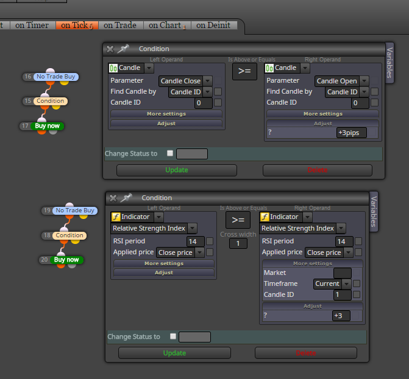
Task: Switch to the on Timer tab
Action: (x=32, y=26)
